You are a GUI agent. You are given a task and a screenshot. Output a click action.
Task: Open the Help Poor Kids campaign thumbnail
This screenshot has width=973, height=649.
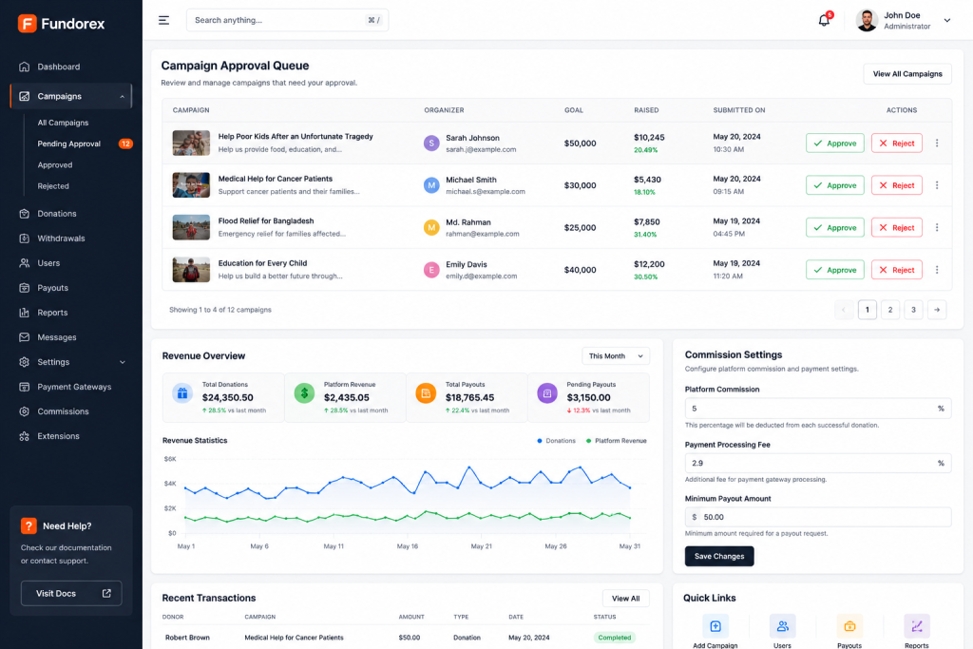click(191, 143)
